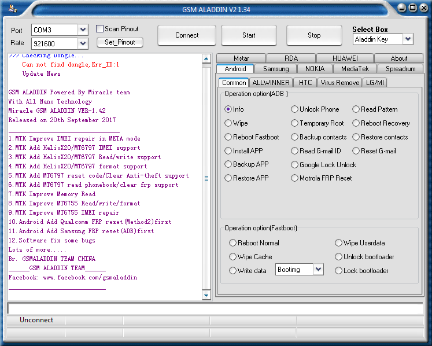Image resolution: width=432 pixels, height=346 pixels.
Task: Click log scrollbar down arrow
Action: [x=206, y=296]
